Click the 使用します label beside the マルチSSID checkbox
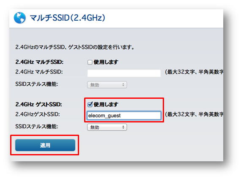The height and width of the screenshot is (179, 241). click(106, 62)
